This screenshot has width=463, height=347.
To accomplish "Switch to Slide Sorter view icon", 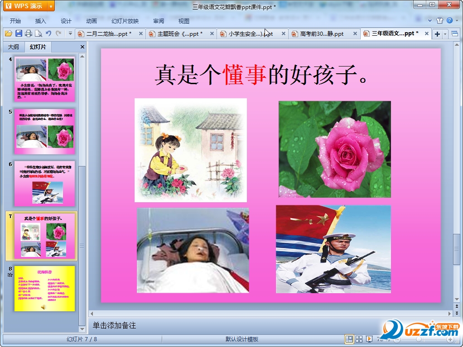I will (x=359, y=339).
